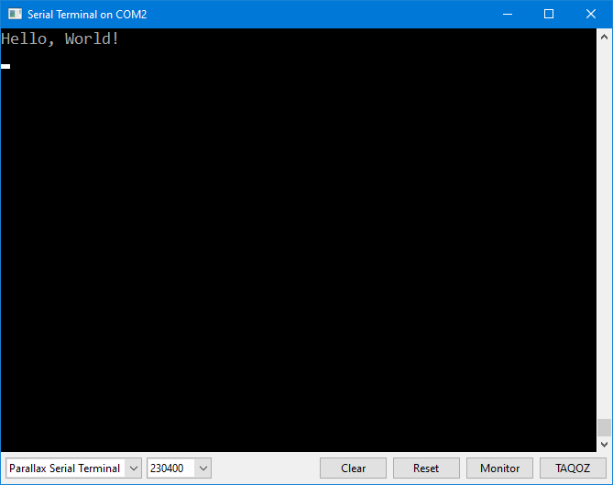
Task: Minimize the Serial Terminal window
Action: (x=508, y=14)
